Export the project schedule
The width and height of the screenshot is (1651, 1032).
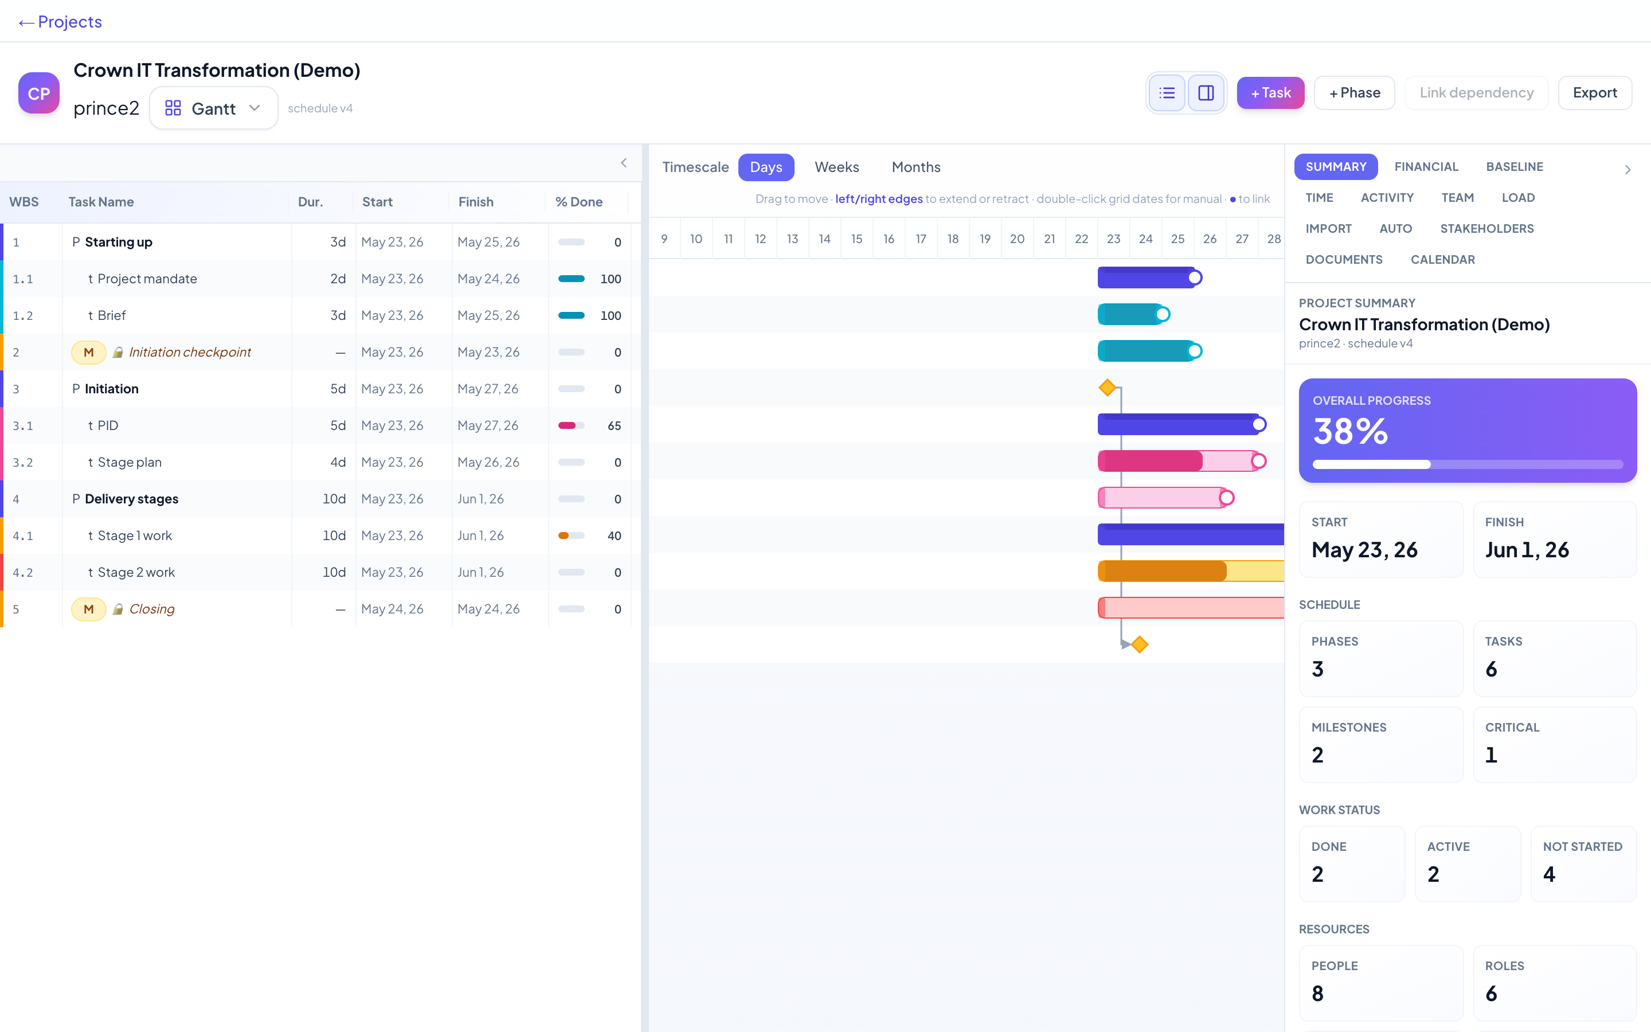[x=1594, y=93]
